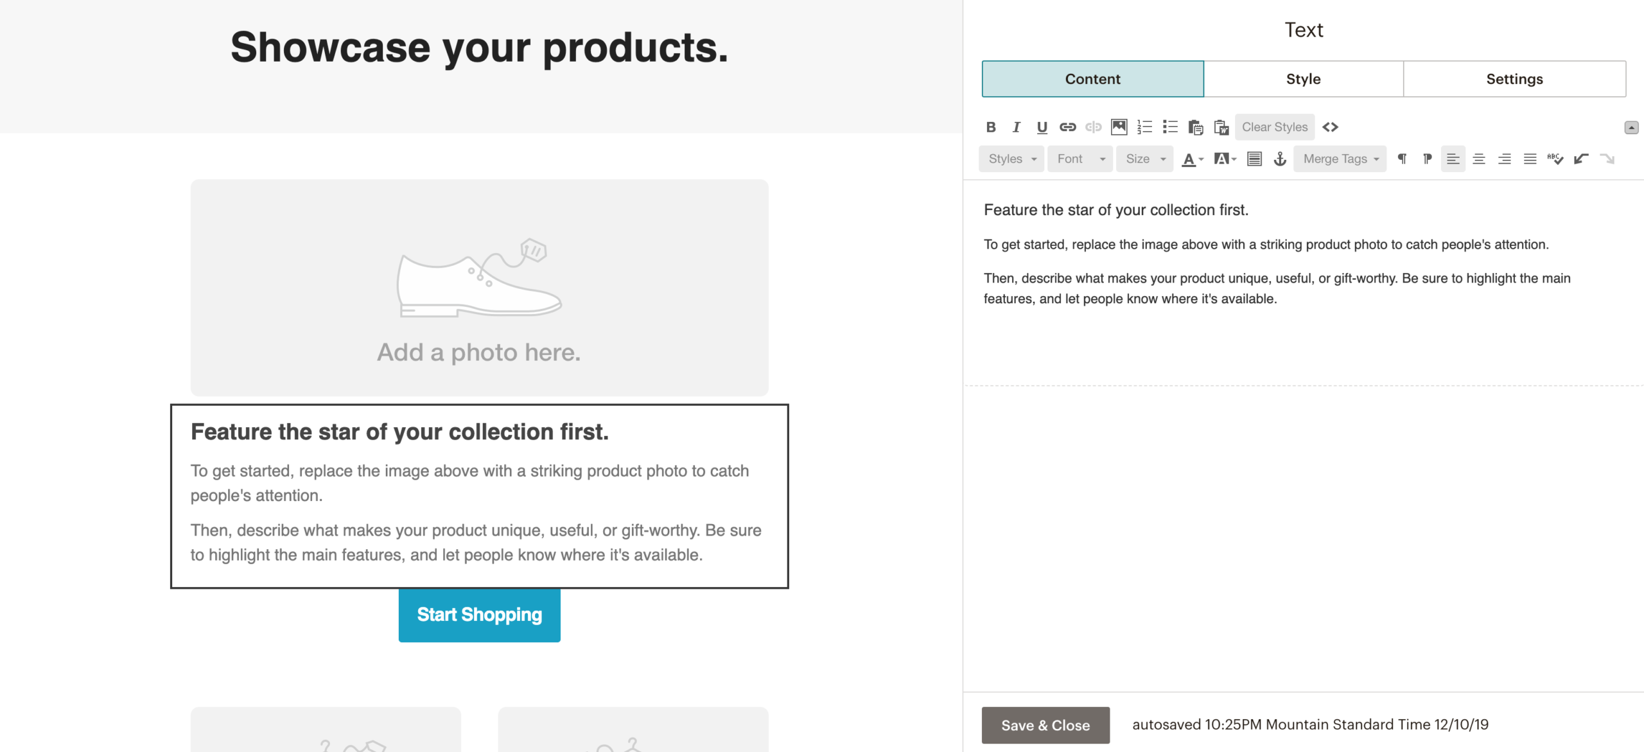Insert a hyperlink
Viewport: 1644px width, 752px height.
point(1067,127)
